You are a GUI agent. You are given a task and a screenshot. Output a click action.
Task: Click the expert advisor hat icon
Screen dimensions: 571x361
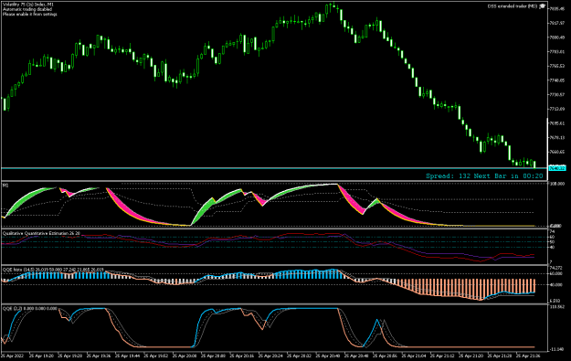[x=543, y=6]
